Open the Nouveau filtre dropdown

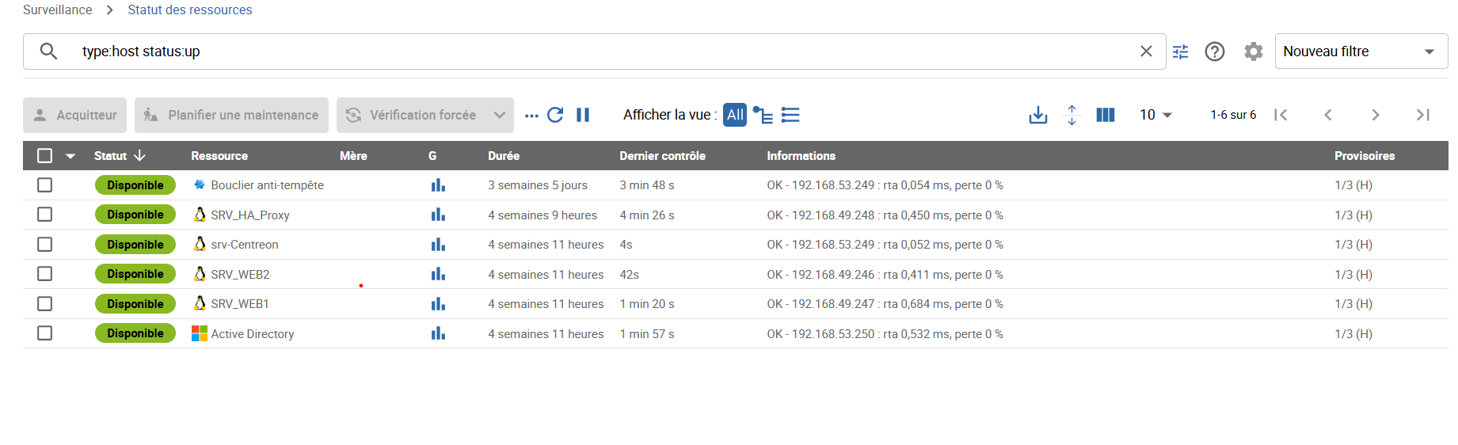[x=1361, y=51]
